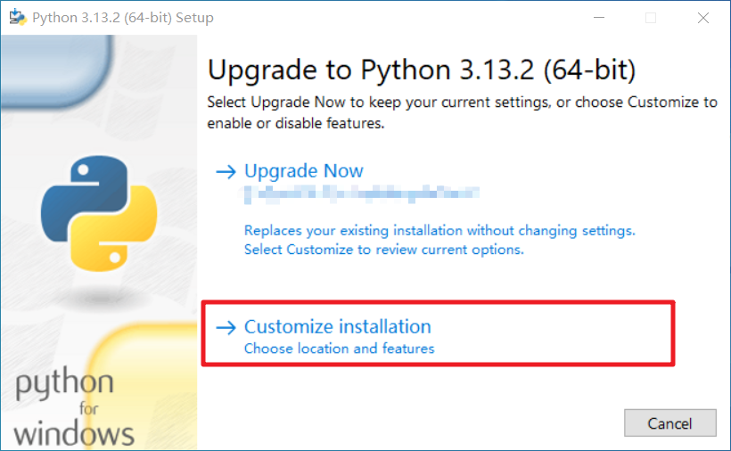Cancel the Python setup

[669, 423]
